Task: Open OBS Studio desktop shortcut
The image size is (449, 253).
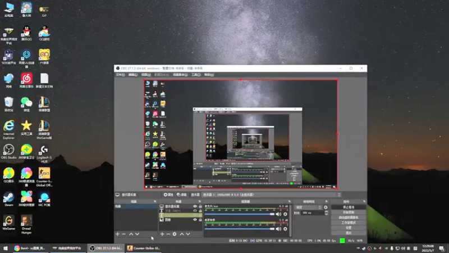Action: pyautogui.click(x=8, y=151)
